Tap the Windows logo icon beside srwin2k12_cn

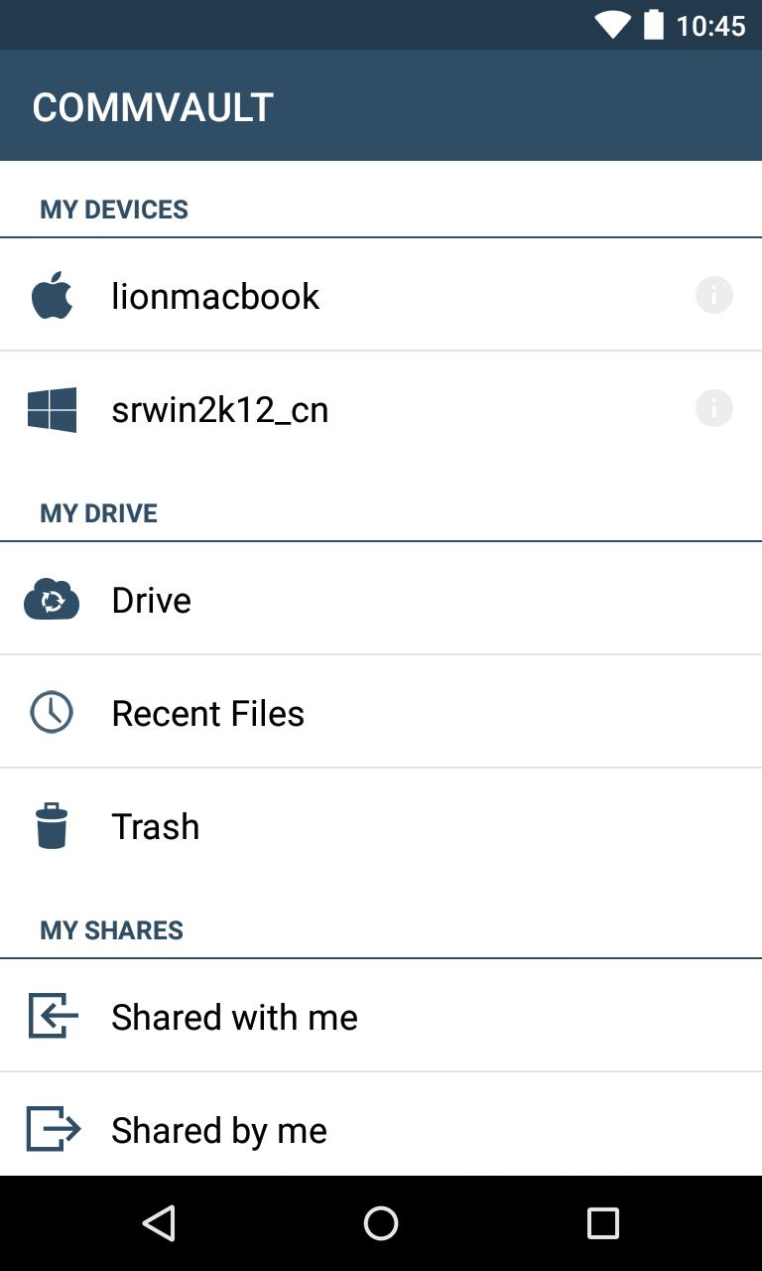click(52, 409)
